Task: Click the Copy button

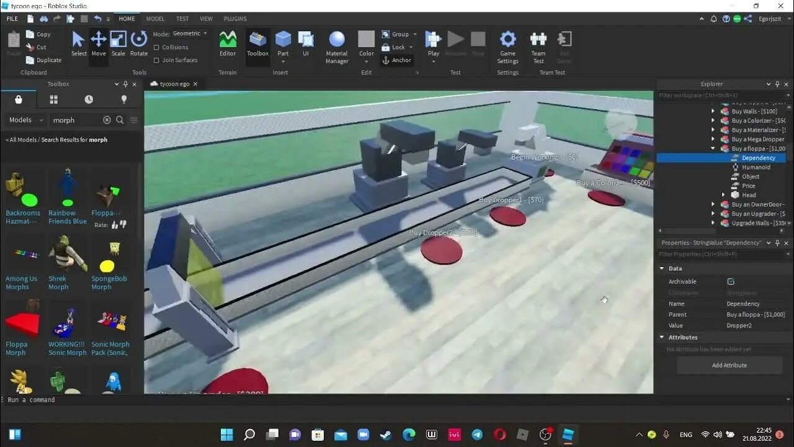Action: [38, 34]
